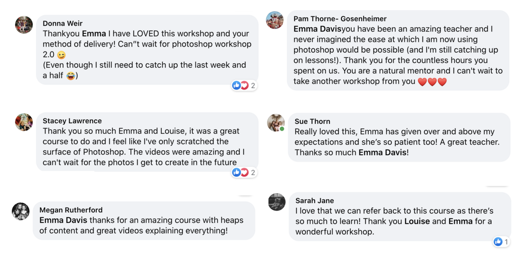Click like reaction icon on Sarah Jane's comment
527x262 pixels.
coord(498,242)
